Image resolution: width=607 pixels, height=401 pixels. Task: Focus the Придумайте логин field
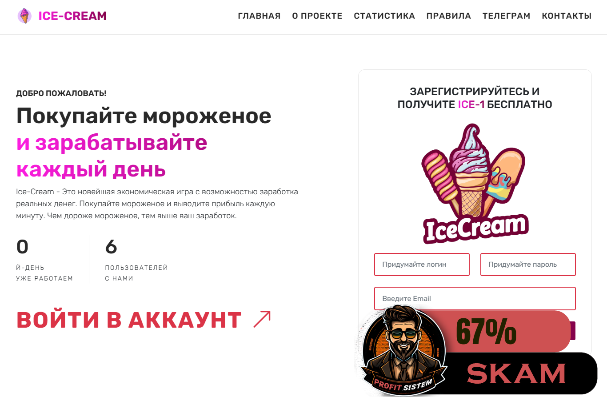(x=422, y=265)
